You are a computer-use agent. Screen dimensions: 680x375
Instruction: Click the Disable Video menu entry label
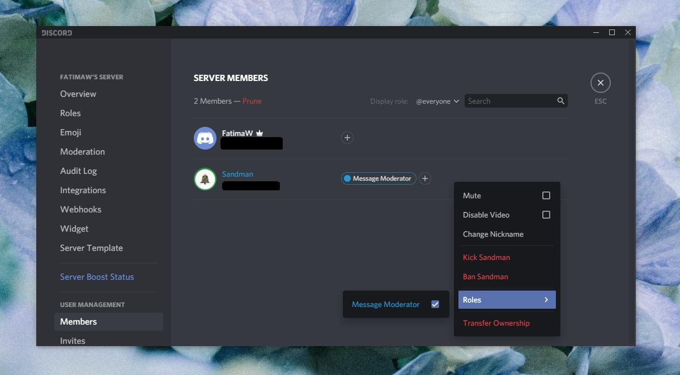pyautogui.click(x=486, y=215)
